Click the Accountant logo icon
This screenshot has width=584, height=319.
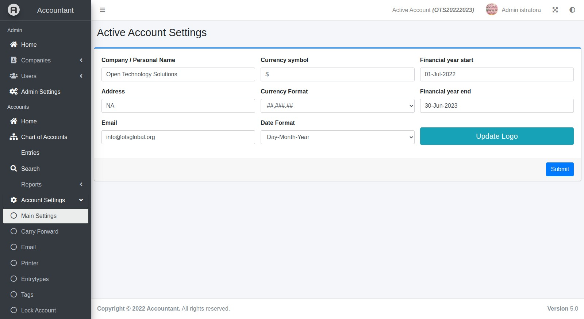tap(14, 10)
